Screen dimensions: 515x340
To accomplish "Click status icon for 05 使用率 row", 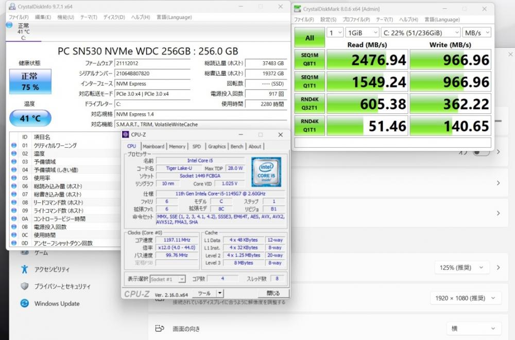I will pos(14,178).
